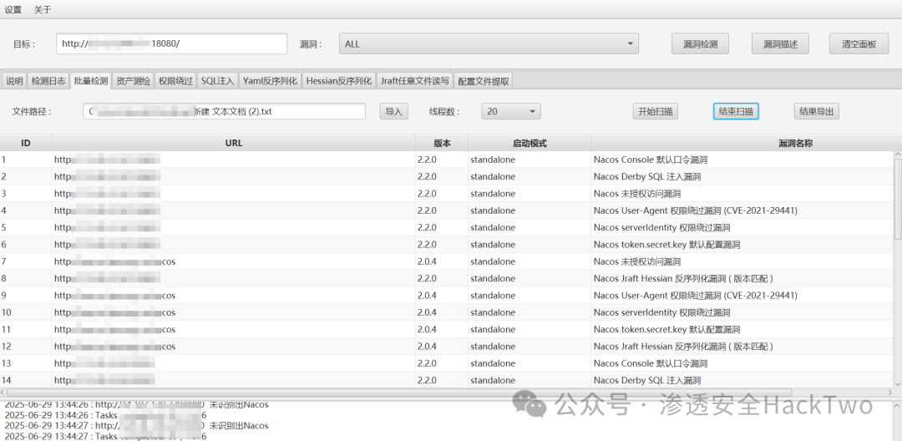Click version 2.0.4 cell in row 9
The height and width of the screenshot is (441, 902).
tap(442, 296)
